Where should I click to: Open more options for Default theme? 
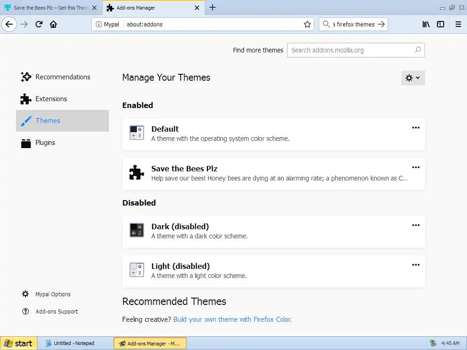(x=416, y=128)
